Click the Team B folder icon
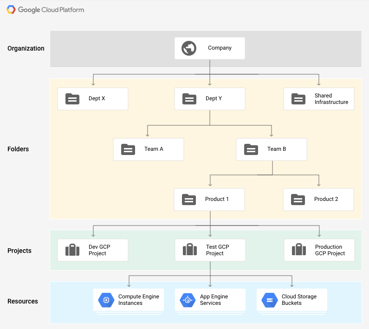369x329 pixels. (x=251, y=149)
